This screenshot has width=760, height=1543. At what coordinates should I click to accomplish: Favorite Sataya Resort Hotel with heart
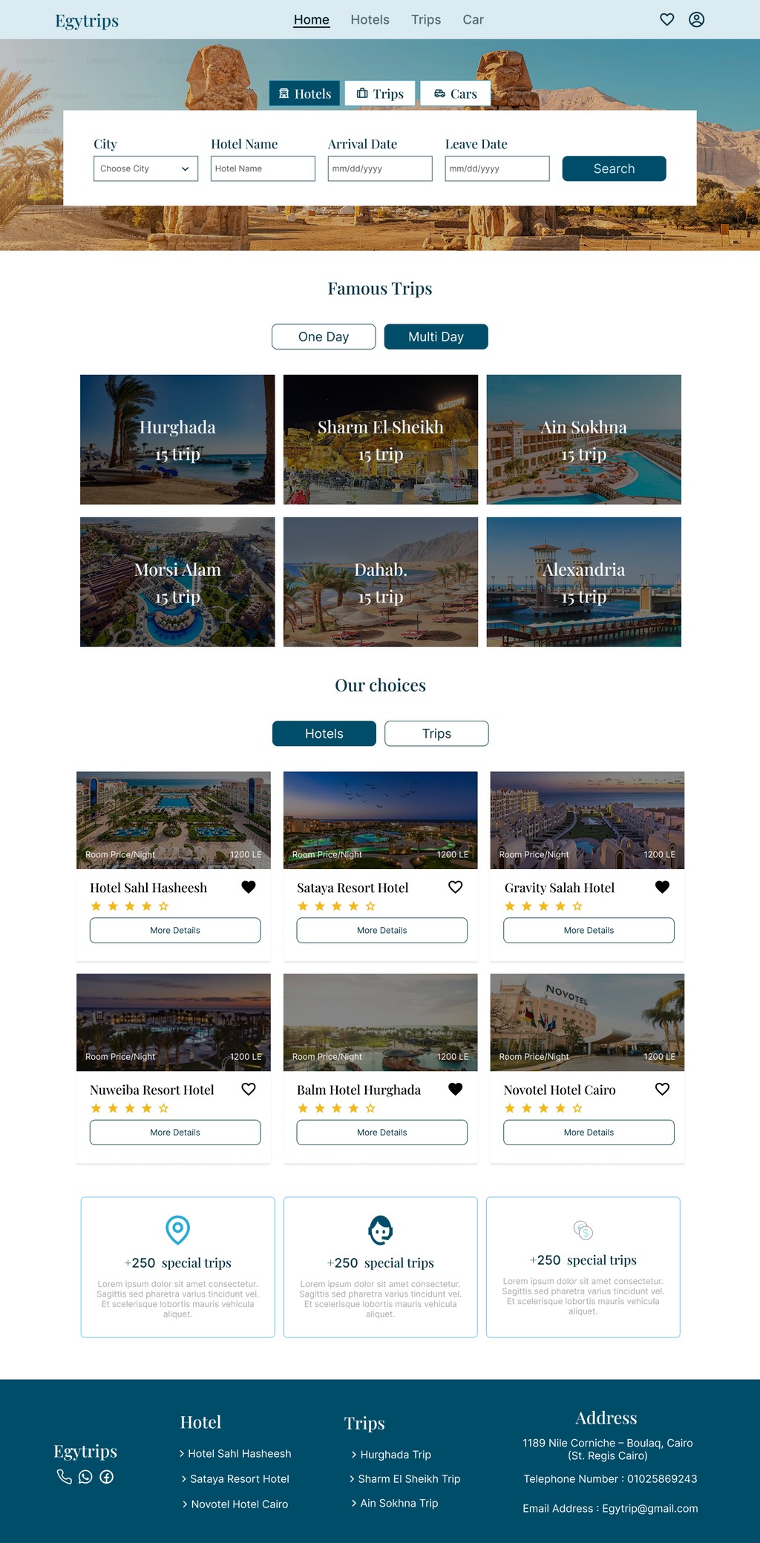click(x=456, y=886)
